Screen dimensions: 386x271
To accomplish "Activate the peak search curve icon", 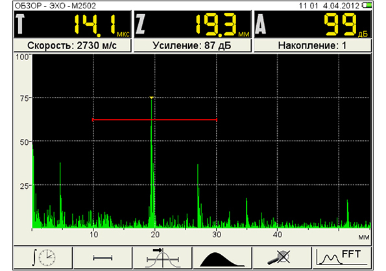I will point(162,257).
